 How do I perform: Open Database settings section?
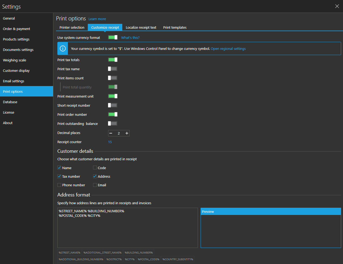27,102
